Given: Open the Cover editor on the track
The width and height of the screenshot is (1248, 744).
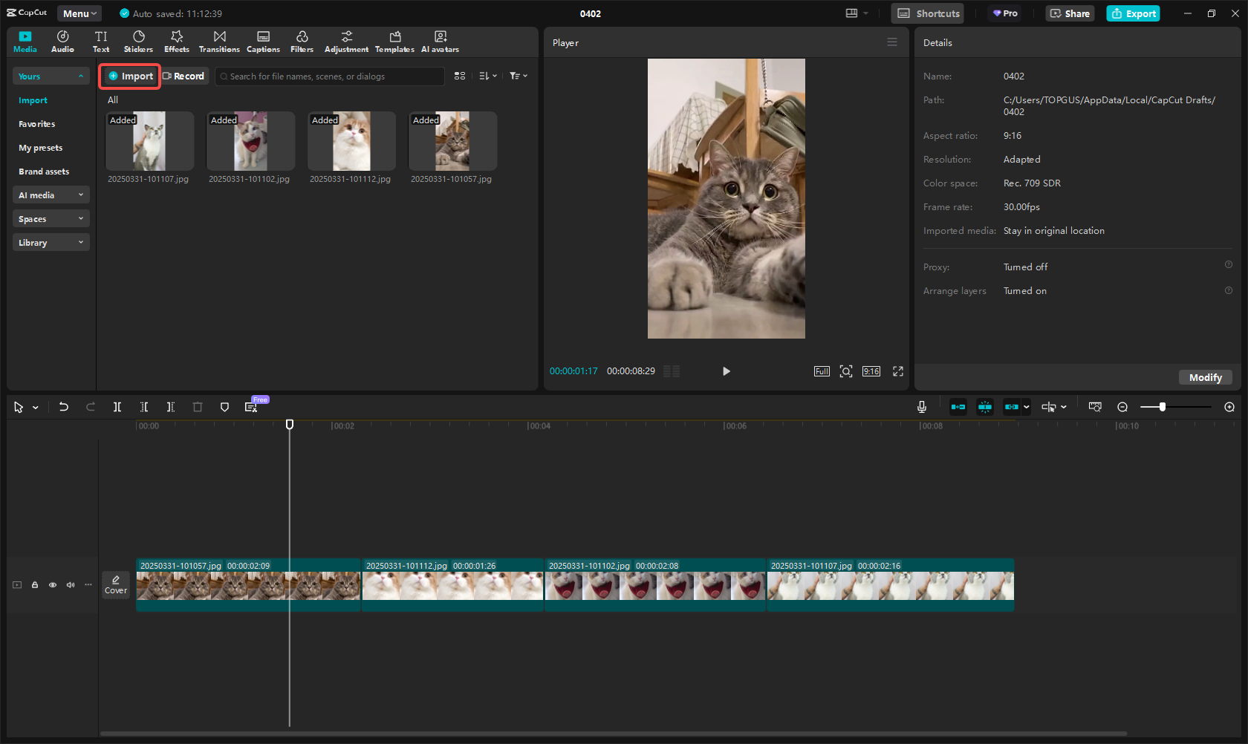Looking at the screenshot, I should 116,584.
